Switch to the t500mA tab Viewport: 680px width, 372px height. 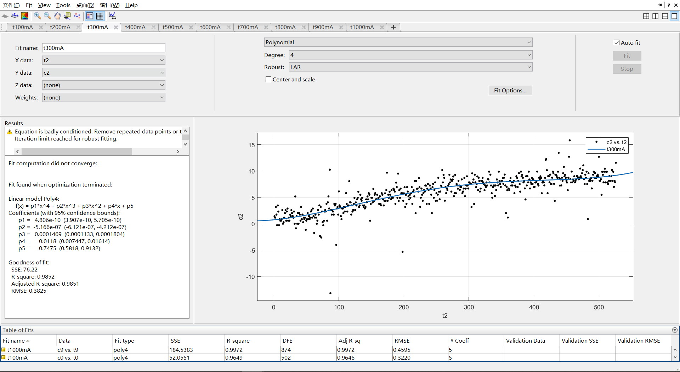[x=173, y=27]
